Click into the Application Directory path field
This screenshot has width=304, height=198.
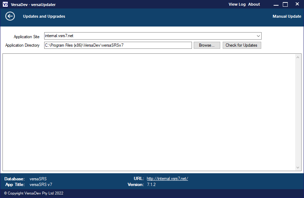(x=118, y=45)
